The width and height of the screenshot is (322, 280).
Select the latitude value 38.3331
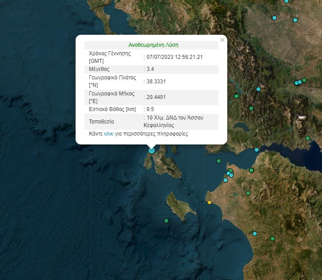(x=156, y=81)
